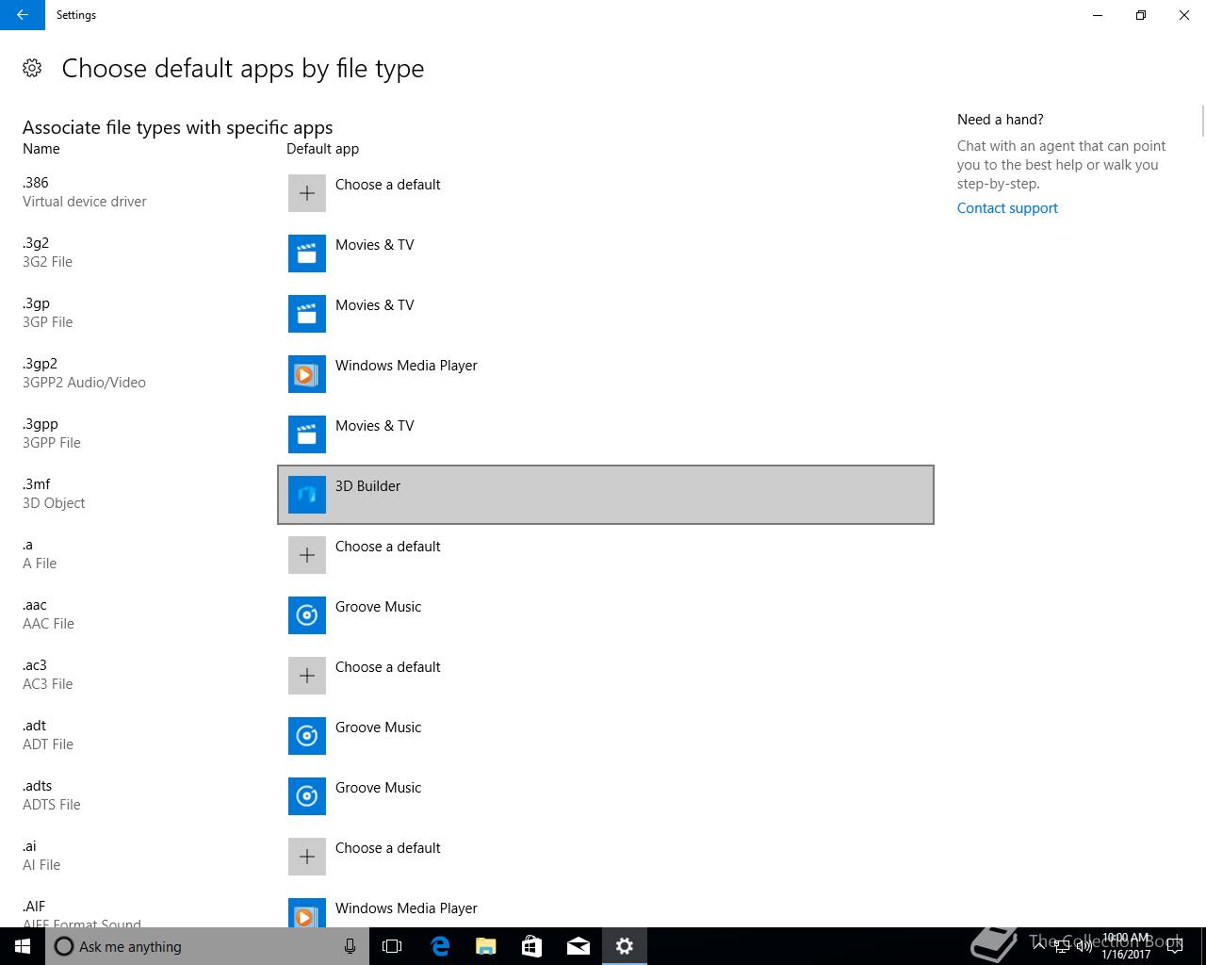1206x965 pixels.
Task: Change .3gp2 default from Windows Media Player
Action: [x=606, y=374]
